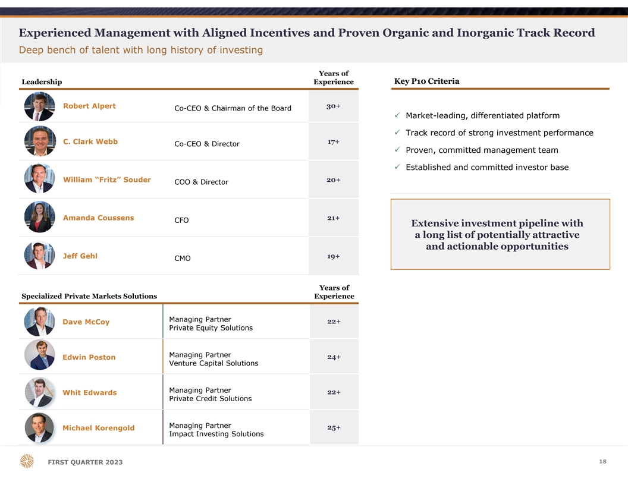Click checkmark next to Track record bullet

pos(397,133)
